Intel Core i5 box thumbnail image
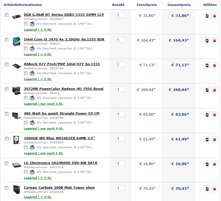 17,42
